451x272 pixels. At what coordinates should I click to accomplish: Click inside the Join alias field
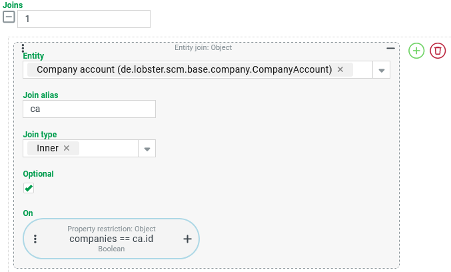(89, 109)
